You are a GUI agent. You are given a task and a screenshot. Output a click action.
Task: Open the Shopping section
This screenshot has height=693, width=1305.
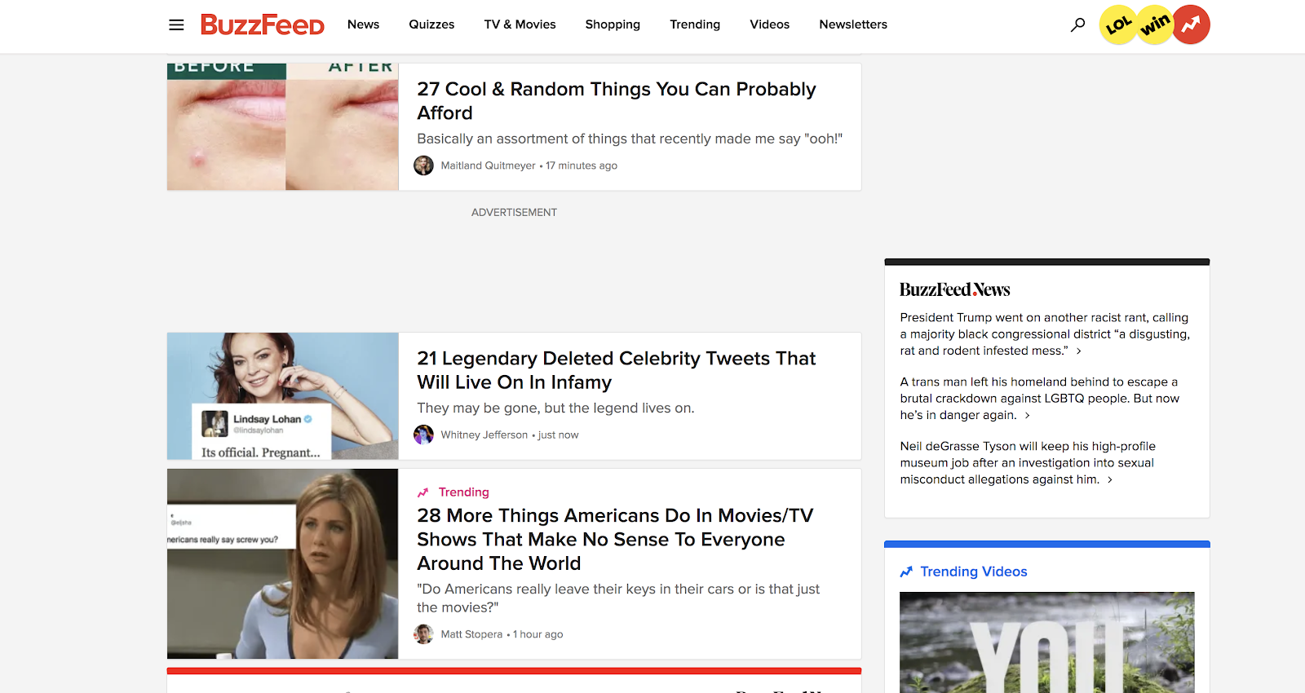click(613, 24)
